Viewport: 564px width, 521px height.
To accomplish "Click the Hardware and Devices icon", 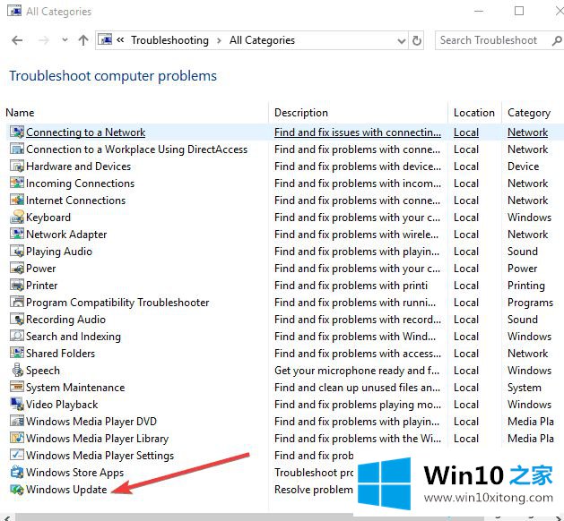I will coord(17,166).
